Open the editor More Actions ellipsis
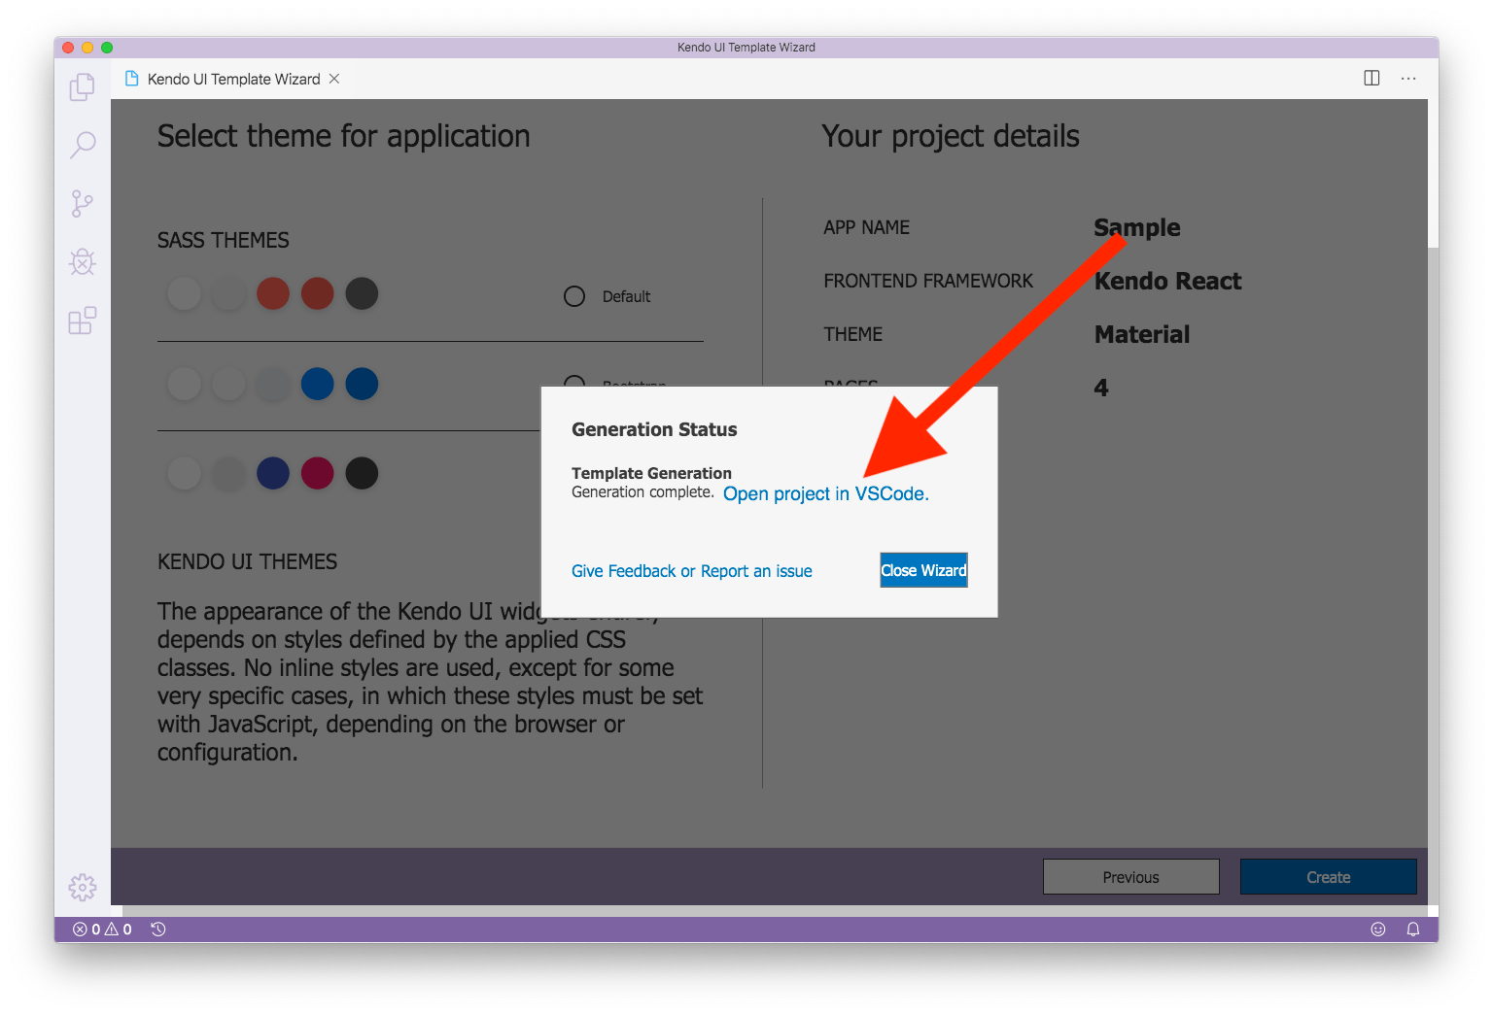The image size is (1493, 1015). click(1408, 79)
